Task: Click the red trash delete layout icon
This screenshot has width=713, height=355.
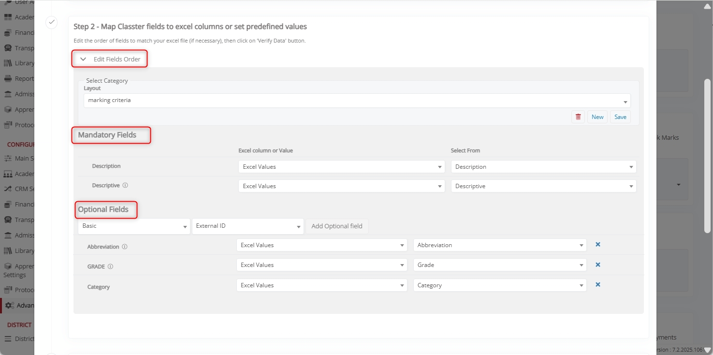Action: pos(578,117)
